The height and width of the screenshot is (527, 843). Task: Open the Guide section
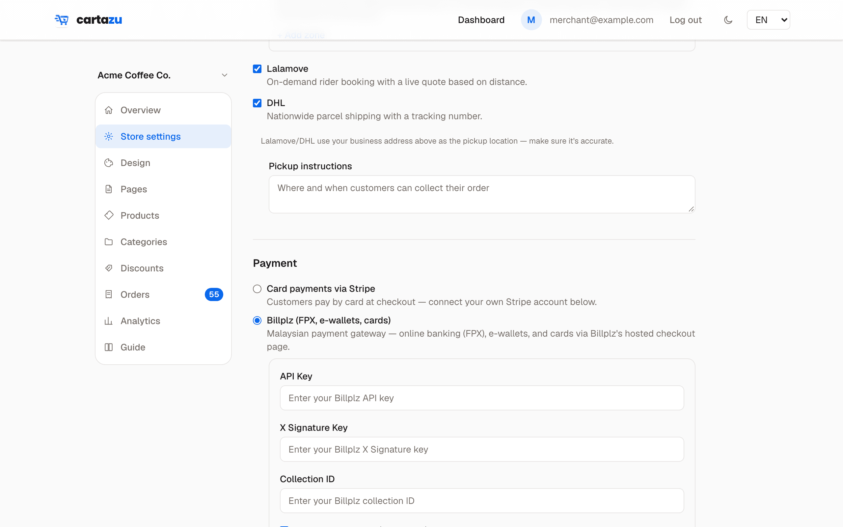(163, 347)
